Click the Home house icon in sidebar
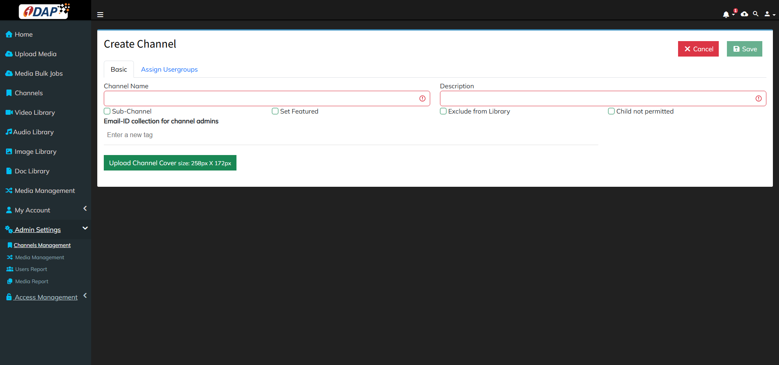Image resolution: width=779 pixels, height=365 pixels. click(x=9, y=35)
